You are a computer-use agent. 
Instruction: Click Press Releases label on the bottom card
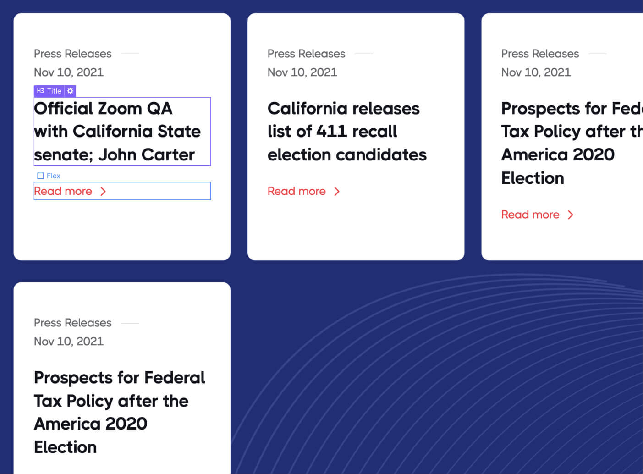point(72,323)
